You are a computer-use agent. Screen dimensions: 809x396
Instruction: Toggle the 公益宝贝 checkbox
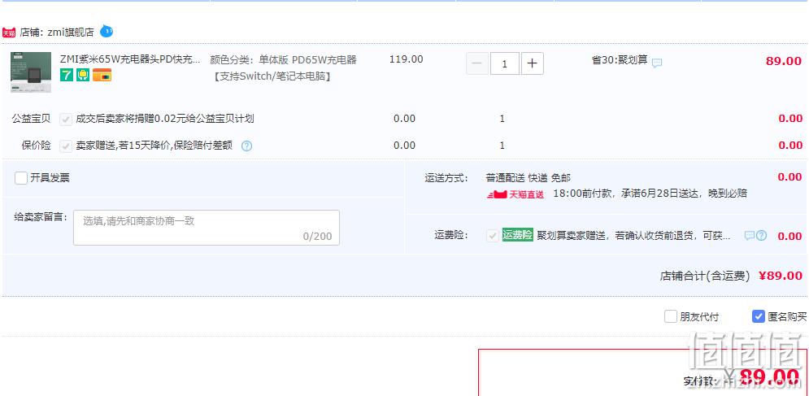click(x=66, y=120)
